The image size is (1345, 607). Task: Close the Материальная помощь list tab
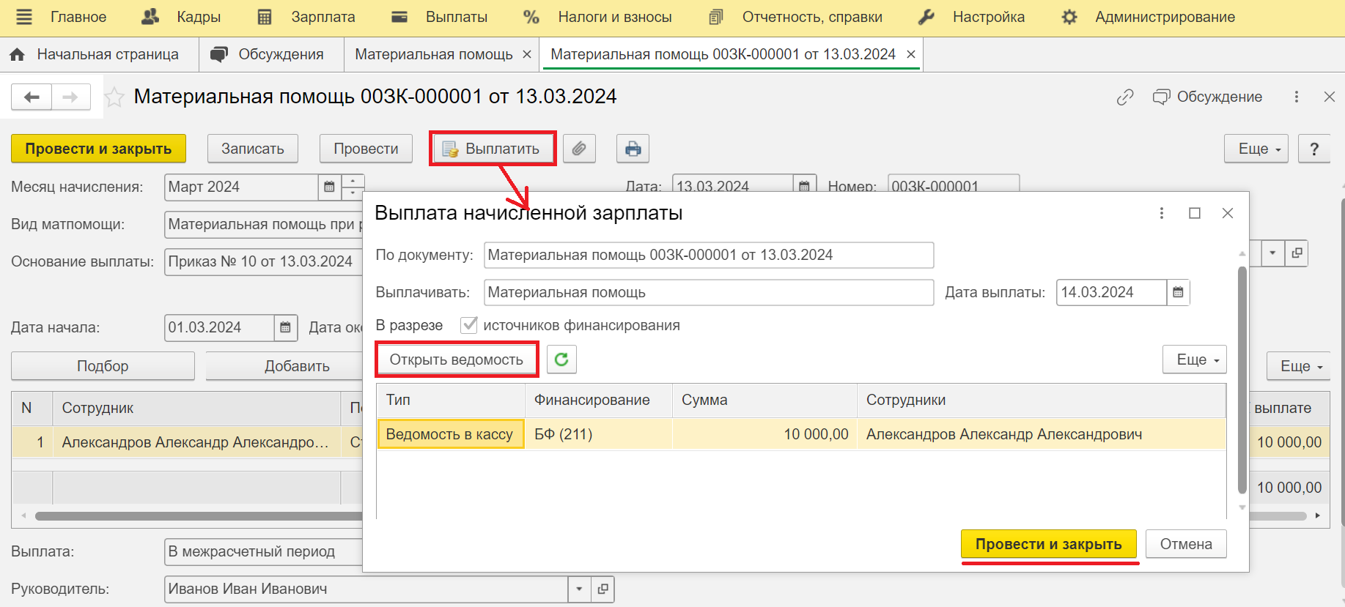point(526,54)
